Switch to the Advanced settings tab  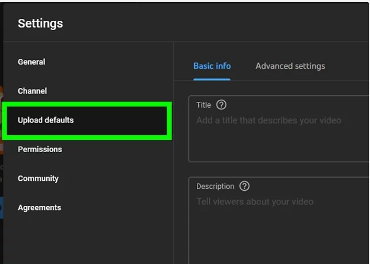290,66
